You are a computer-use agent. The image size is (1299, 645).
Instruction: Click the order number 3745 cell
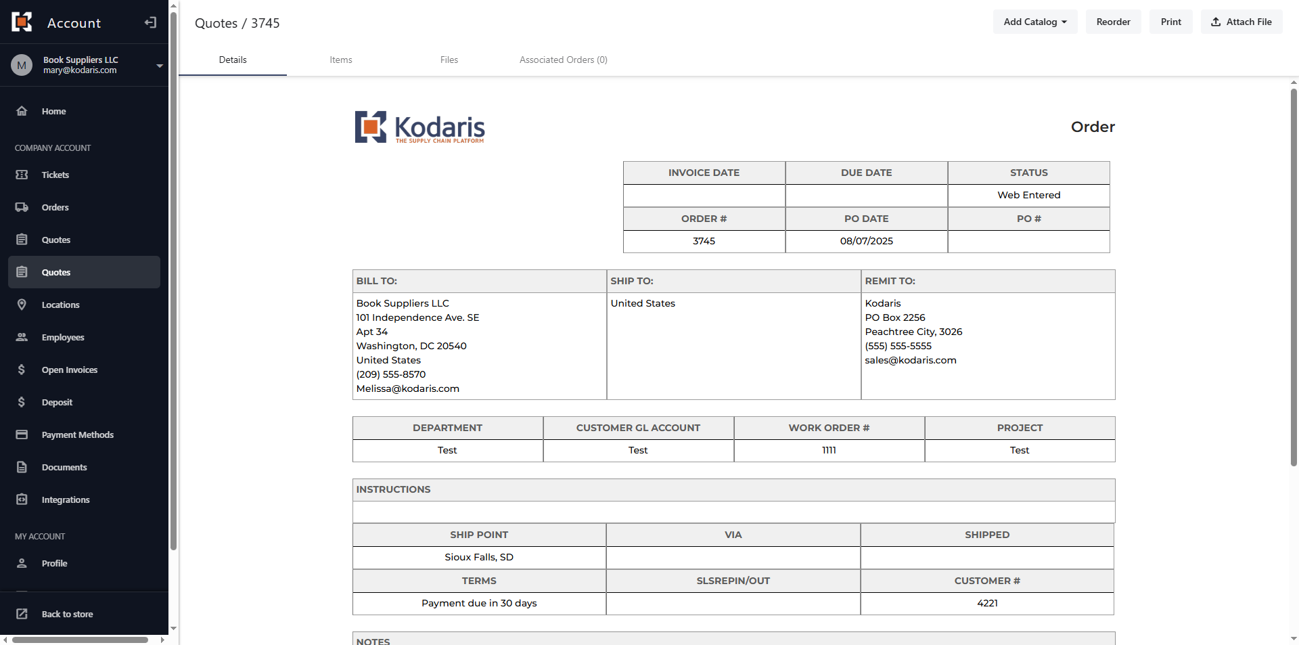pyautogui.click(x=704, y=241)
